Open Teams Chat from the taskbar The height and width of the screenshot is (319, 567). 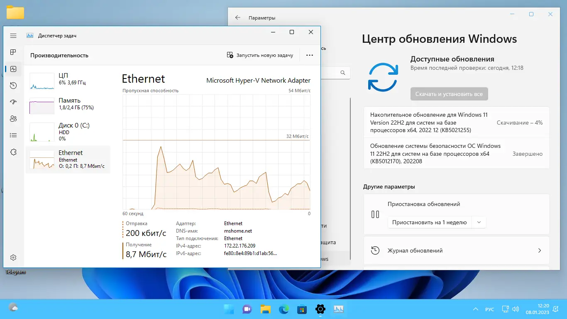point(247,309)
